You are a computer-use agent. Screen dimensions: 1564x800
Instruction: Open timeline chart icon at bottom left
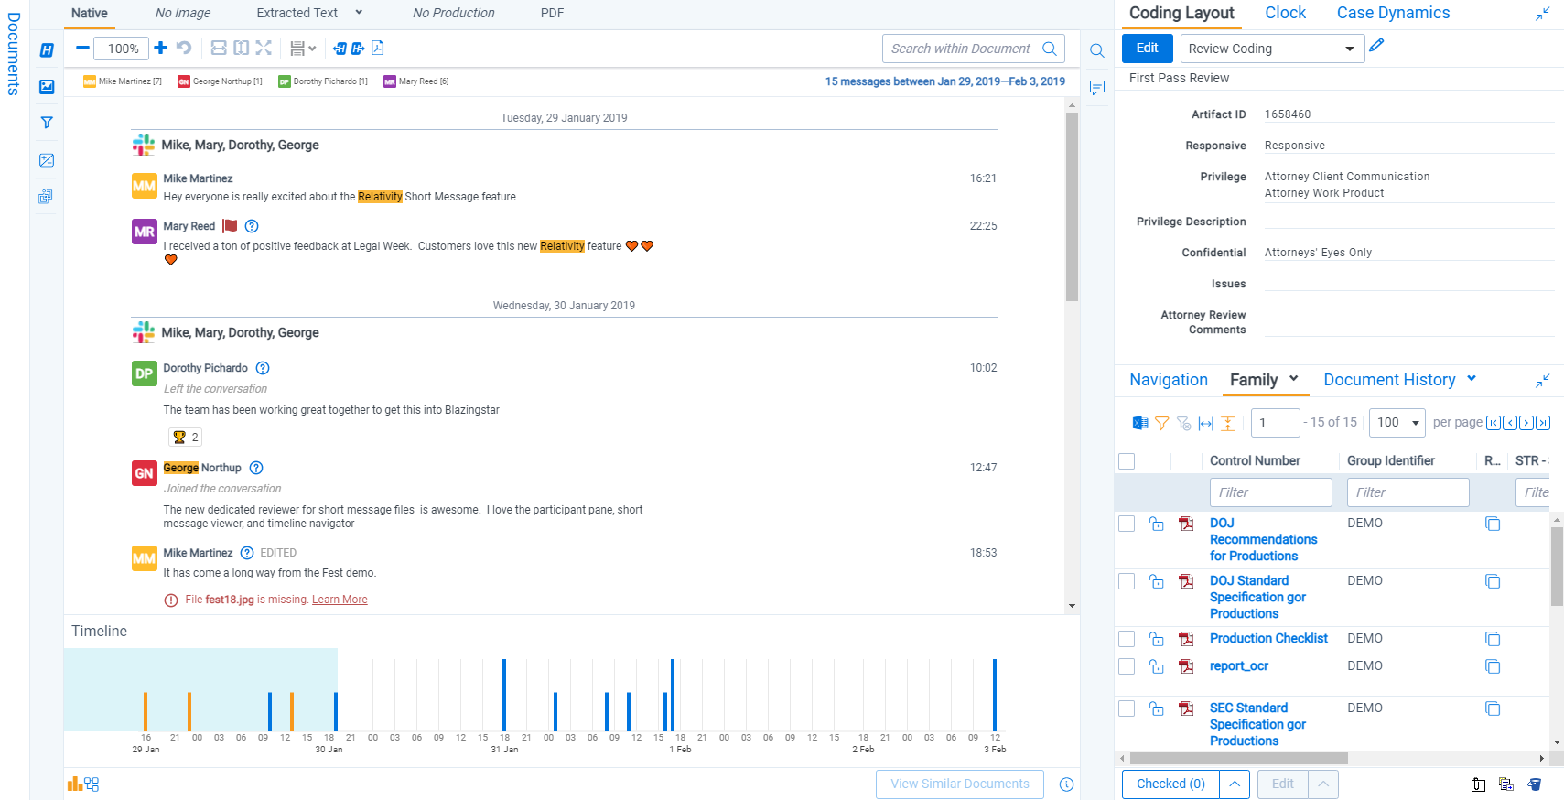pos(74,784)
